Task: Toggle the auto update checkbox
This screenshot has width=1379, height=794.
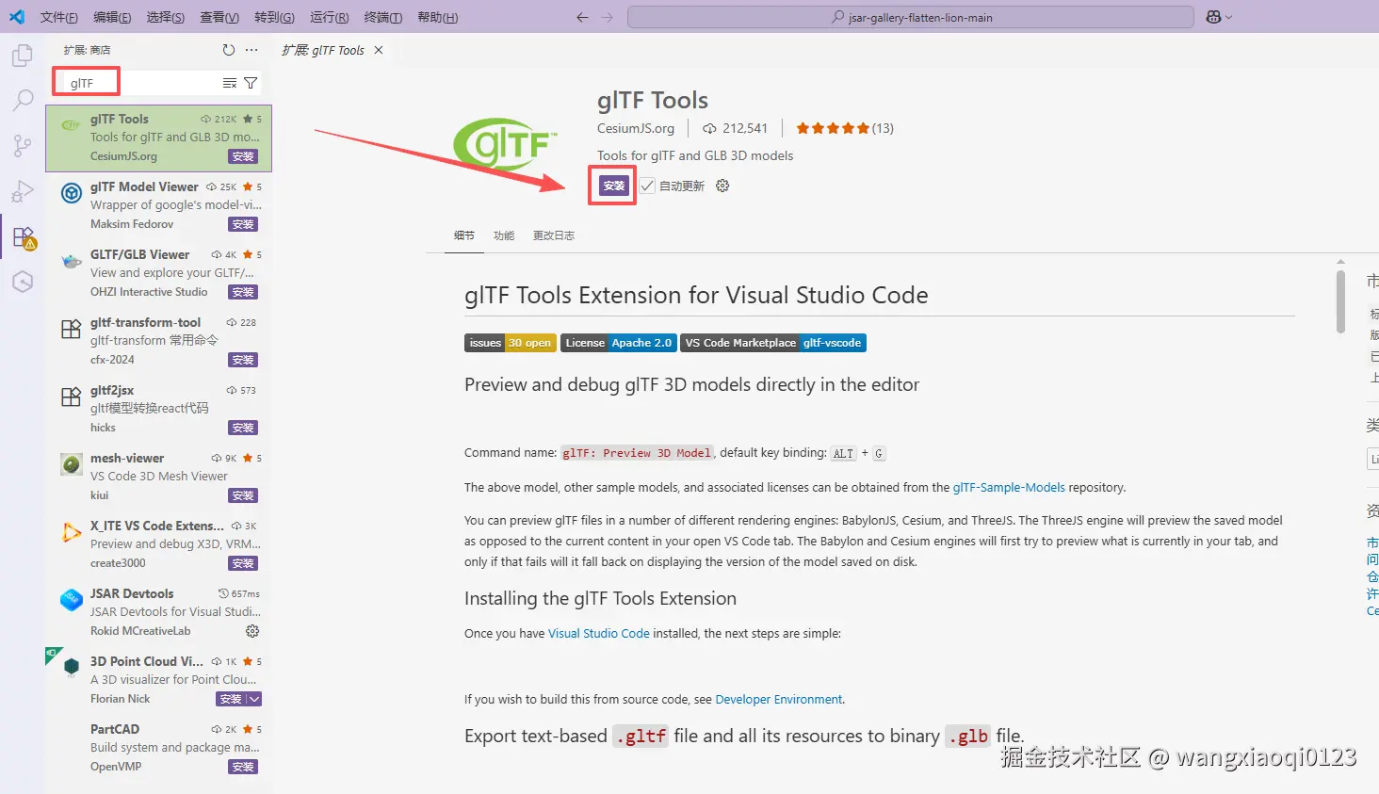Action: (647, 186)
